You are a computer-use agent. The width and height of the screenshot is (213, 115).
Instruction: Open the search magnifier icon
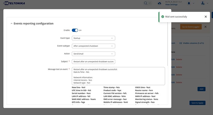point(146,3)
